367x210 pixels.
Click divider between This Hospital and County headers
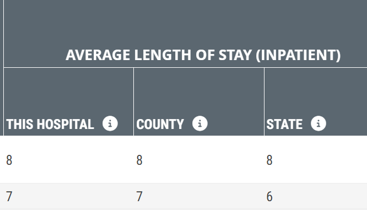pos(133,101)
